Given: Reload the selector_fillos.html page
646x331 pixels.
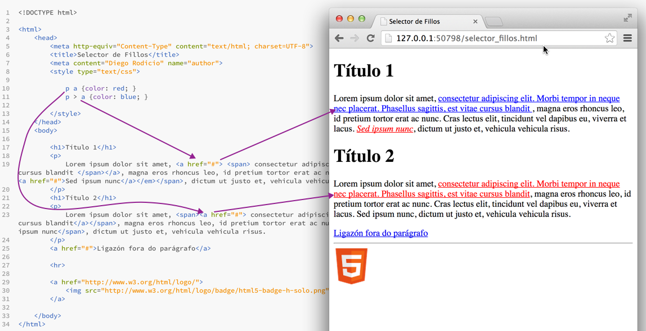Looking at the screenshot, I should pyautogui.click(x=370, y=38).
